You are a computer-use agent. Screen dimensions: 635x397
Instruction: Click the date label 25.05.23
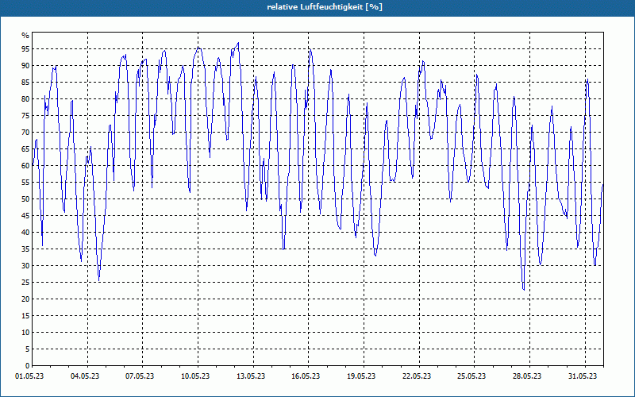[x=471, y=376]
